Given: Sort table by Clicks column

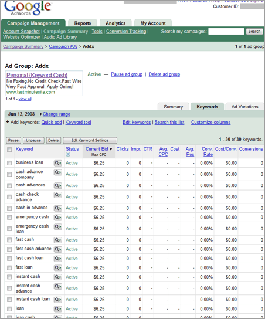Looking at the screenshot, I should 123,149.
